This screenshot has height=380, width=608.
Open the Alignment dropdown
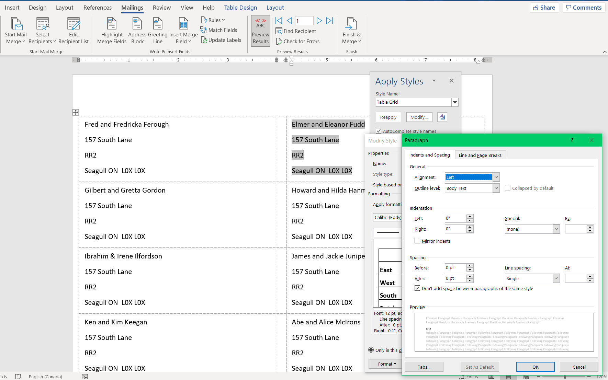click(x=496, y=177)
